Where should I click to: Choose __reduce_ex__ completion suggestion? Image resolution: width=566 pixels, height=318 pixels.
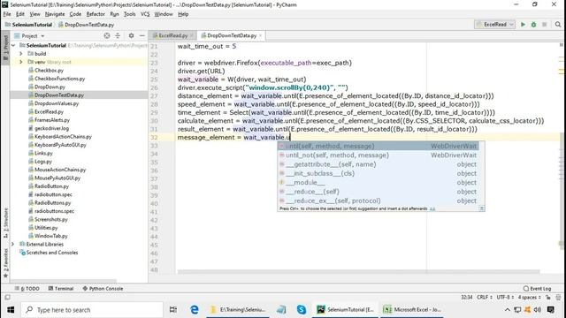(378, 201)
